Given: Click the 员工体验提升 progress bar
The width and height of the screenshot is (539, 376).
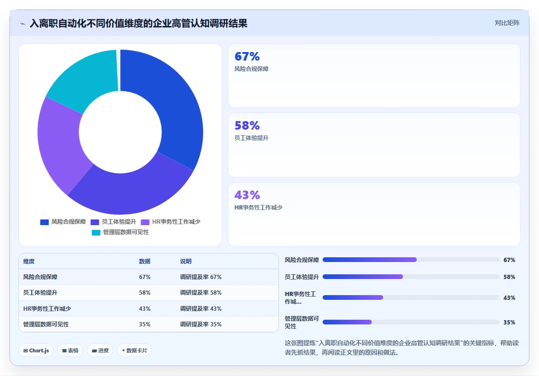Looking at the screenshot, I should tap(411, 277).
